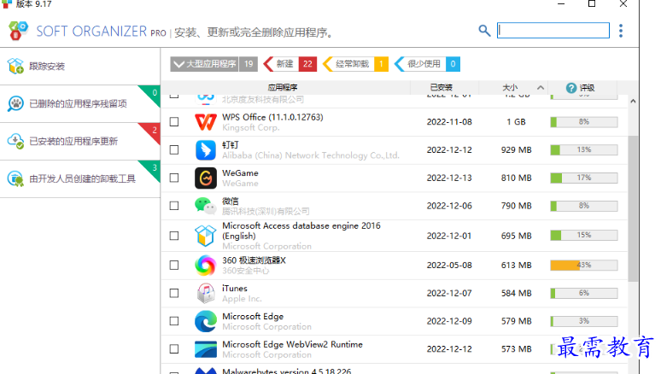
Task: Click the 评级 help question-mark icon
Action: click(x=571, y=88)
